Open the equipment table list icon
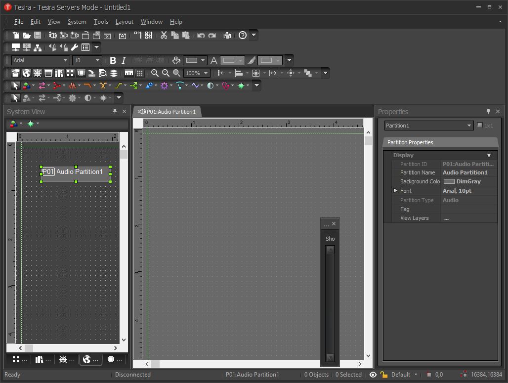Viewport: 508px width, 383px height. pos(85,47)
